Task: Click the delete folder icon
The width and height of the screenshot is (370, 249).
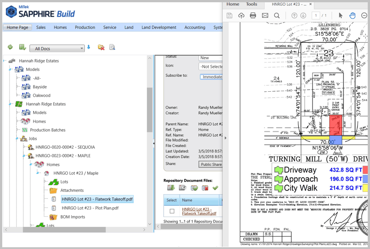Action: pos(101,47)
